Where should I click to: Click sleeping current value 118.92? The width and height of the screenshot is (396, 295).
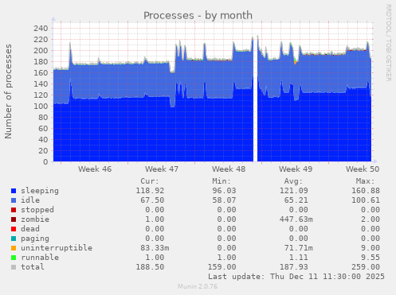coord(150,191)
